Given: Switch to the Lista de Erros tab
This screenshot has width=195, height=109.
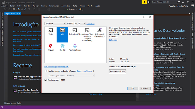Looking at the screenshot, I should point(10,103).
